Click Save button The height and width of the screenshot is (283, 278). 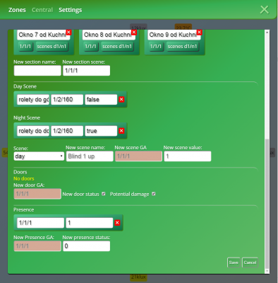pyautogui.click(x=234, y=262)
